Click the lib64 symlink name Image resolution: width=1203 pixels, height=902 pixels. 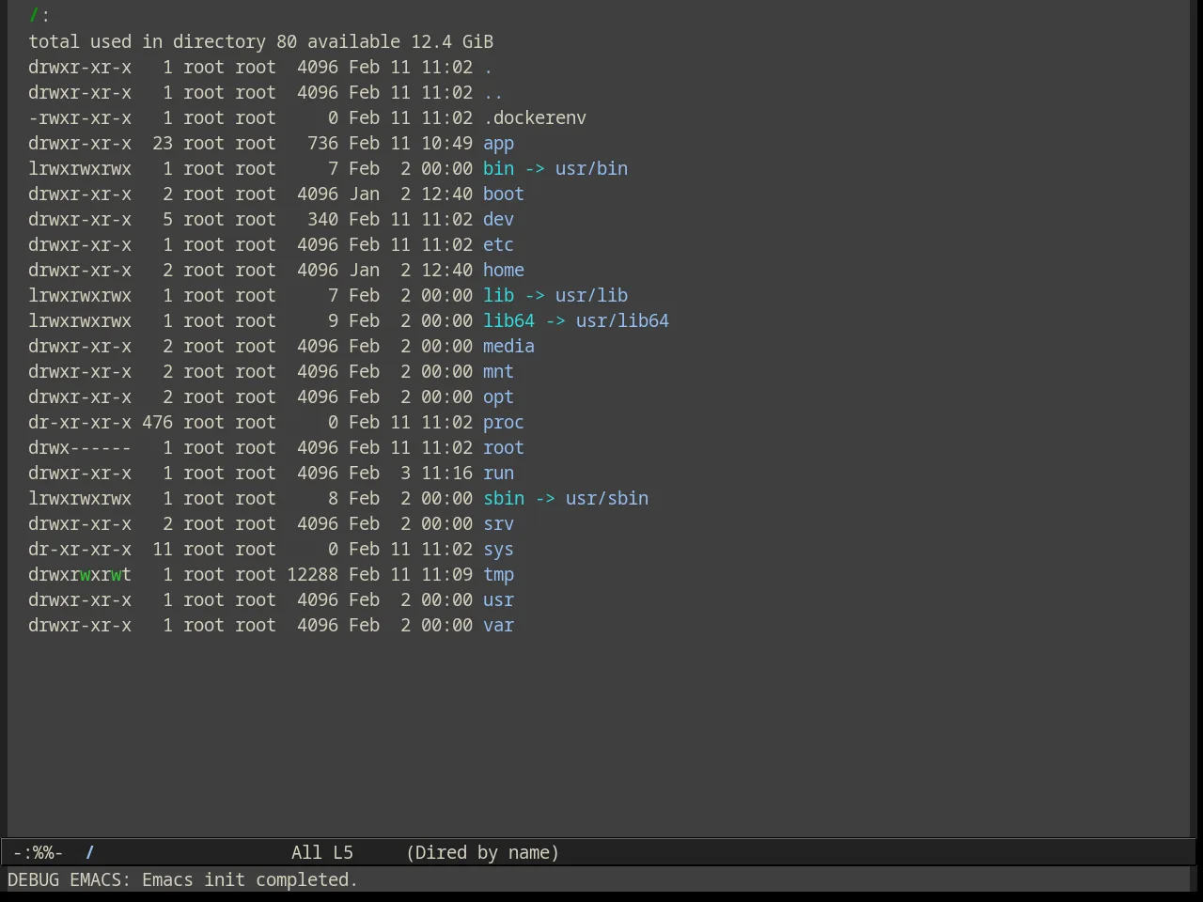(x=508, y=321)
